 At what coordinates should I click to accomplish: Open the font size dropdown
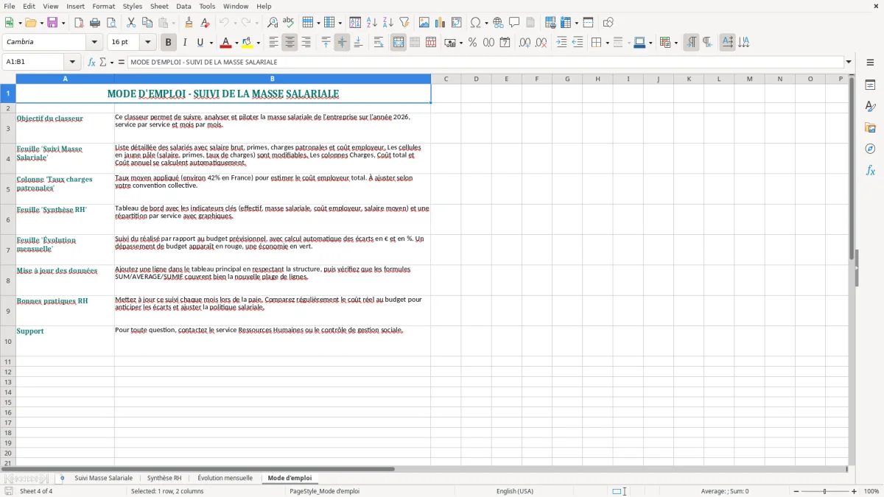coord(147,42)
